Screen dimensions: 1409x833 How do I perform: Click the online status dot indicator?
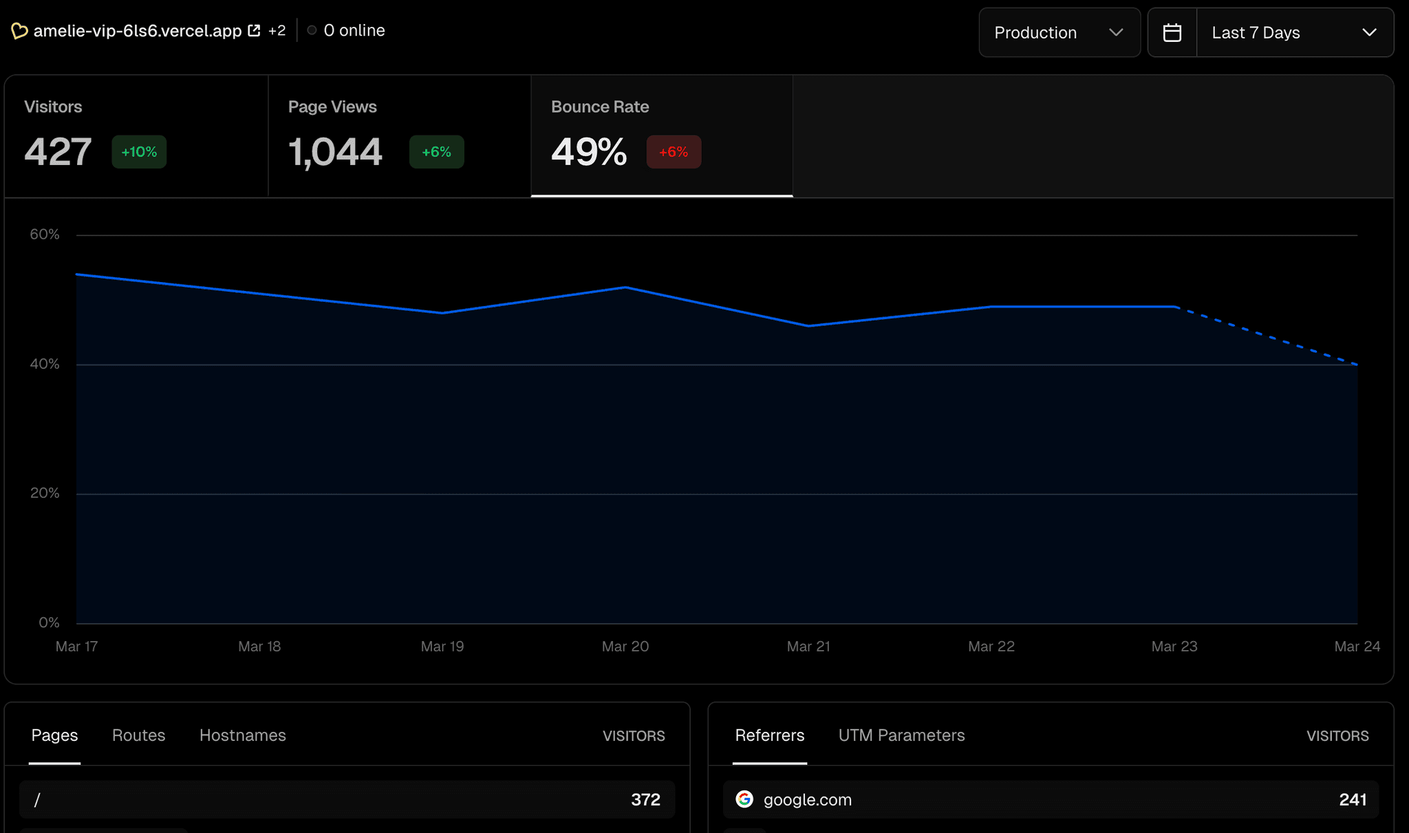(312, 30)
